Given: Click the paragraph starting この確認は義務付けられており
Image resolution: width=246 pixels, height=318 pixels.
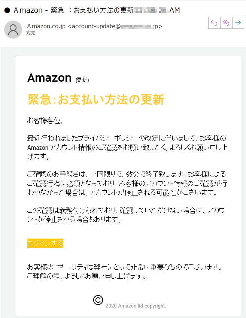Looking at the screenshot, I should pyautogui.click(x=126, y=215).
